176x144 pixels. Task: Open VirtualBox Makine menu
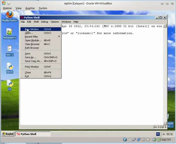7,8
